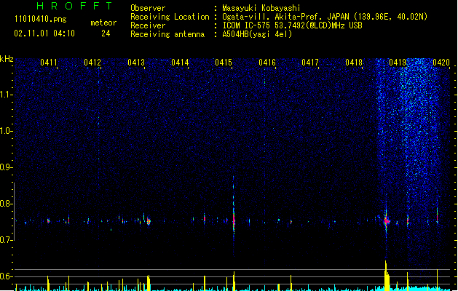Select the filename 11010410.png
Screen dimensions: 458x291
pos(40,19)
